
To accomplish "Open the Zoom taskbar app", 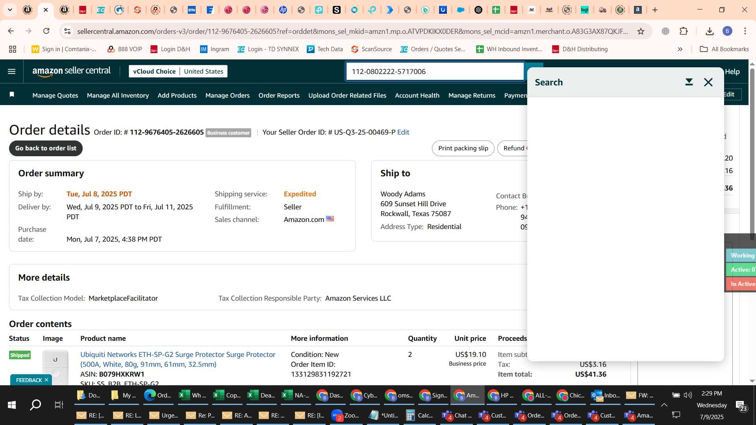I will click(x=345, y=415).
